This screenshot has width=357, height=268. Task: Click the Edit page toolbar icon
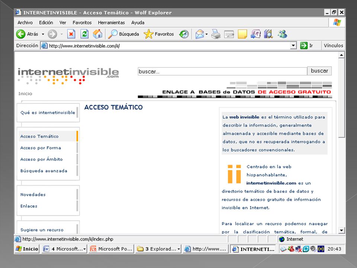click(x=229, y=34)
